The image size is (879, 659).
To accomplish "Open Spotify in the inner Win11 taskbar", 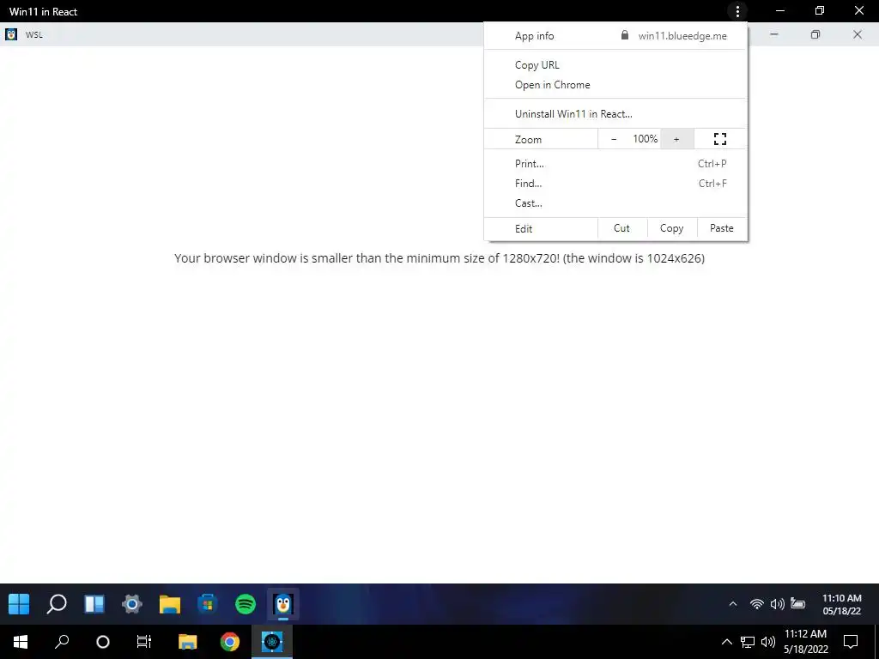I will (246, 604).
